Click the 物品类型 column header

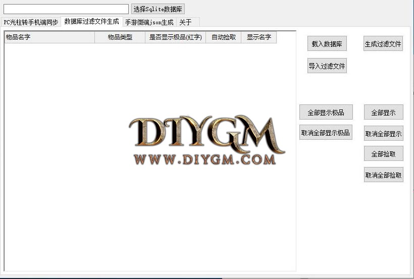tap(120, 37)
